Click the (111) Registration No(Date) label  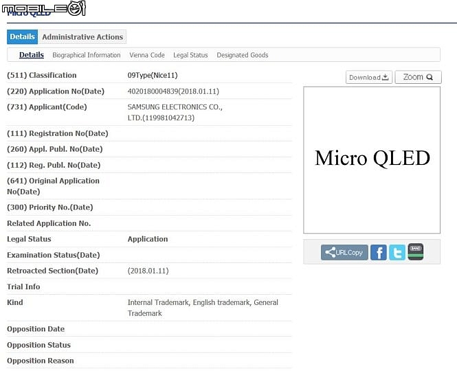(x=58, y=133)
